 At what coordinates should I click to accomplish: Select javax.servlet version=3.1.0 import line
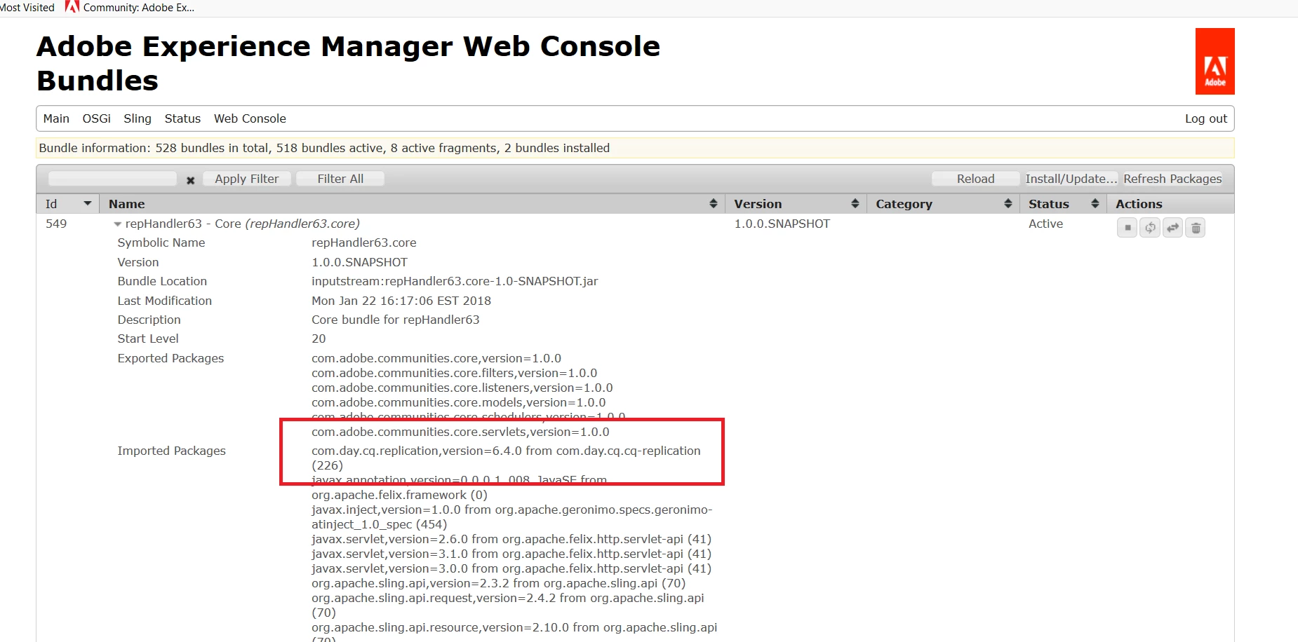[511, 554]
